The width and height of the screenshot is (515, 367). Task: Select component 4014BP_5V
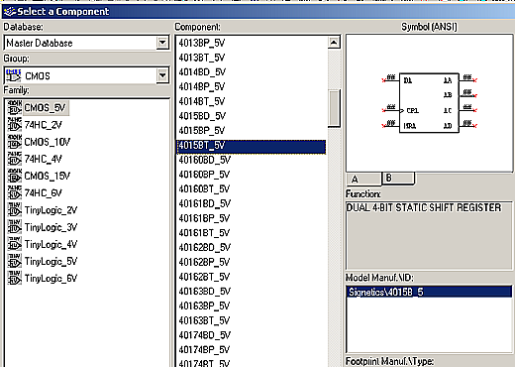point(202,86)
